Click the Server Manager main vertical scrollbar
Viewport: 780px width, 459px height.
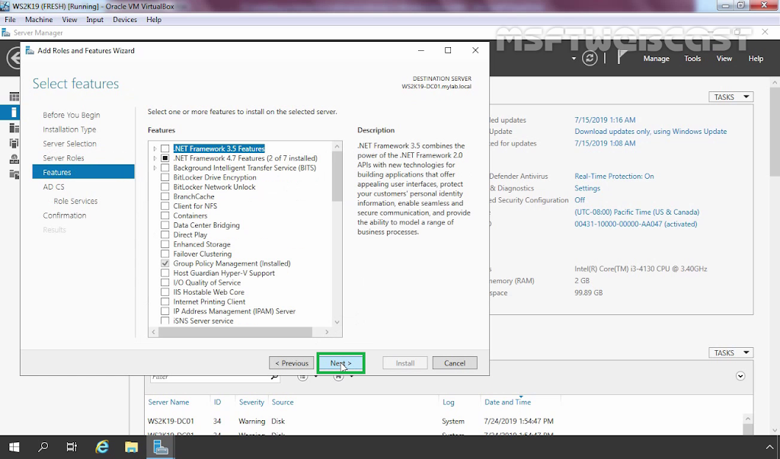(775, 132)
